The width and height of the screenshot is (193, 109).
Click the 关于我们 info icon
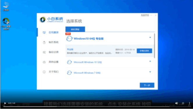pyautogui.click(x=44, y=72)
